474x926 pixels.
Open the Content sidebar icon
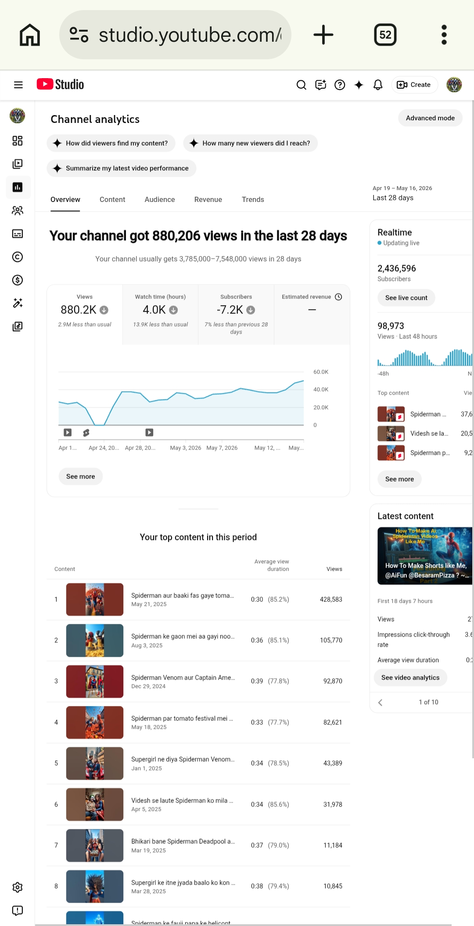click(x=18, y=164)
